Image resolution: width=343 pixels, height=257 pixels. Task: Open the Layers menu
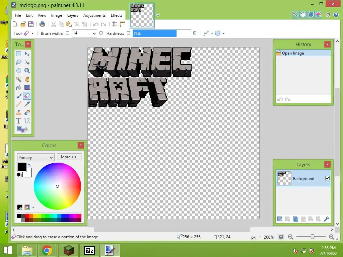click(x=73, y=15)
